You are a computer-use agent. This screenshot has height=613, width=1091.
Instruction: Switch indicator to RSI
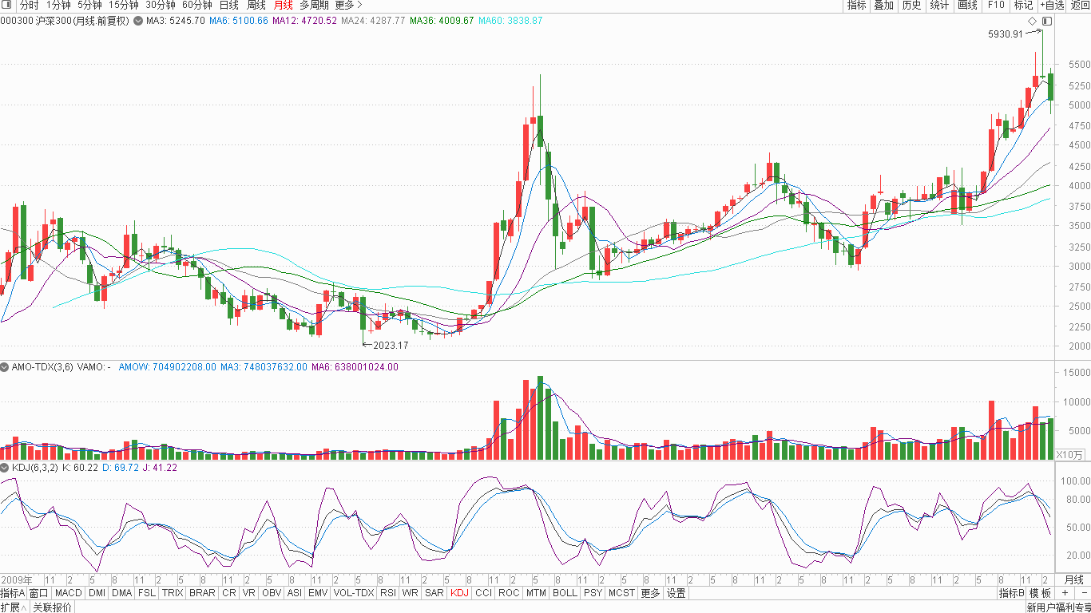388,593
